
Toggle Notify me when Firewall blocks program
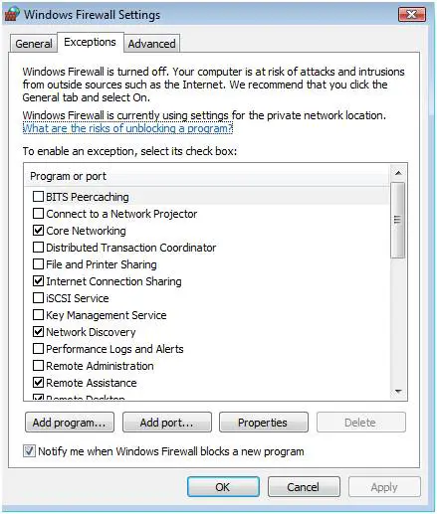click(x=29, y=451)
